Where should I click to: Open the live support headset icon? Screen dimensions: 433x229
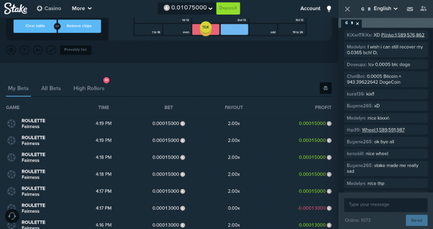point(12,216)
